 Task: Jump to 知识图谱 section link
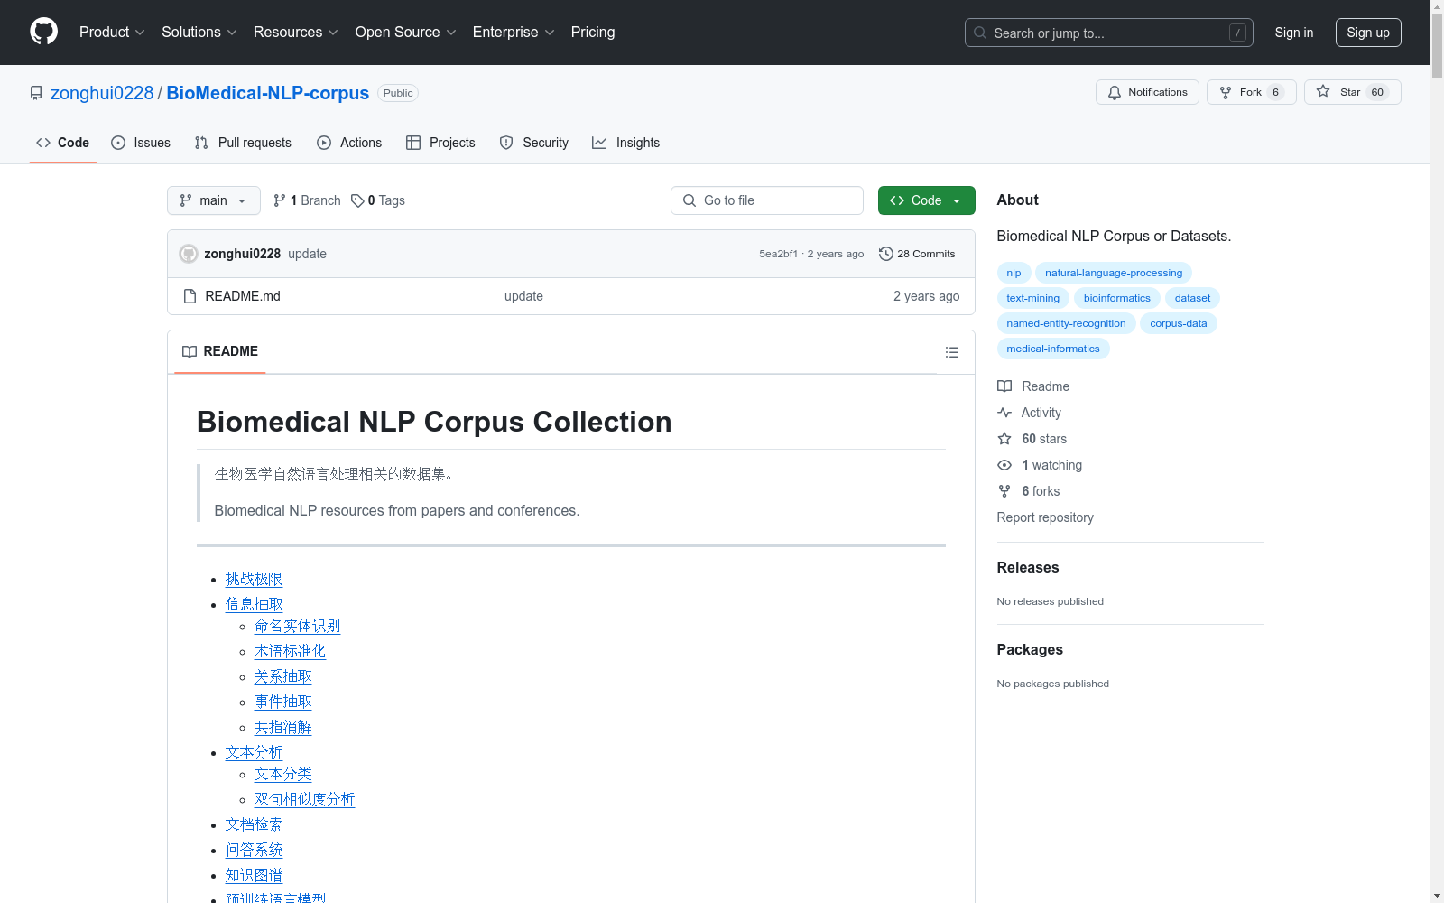coord(254,875)
